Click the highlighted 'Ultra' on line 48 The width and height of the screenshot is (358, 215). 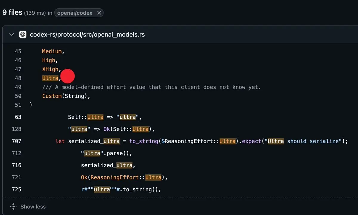[50, 78]
